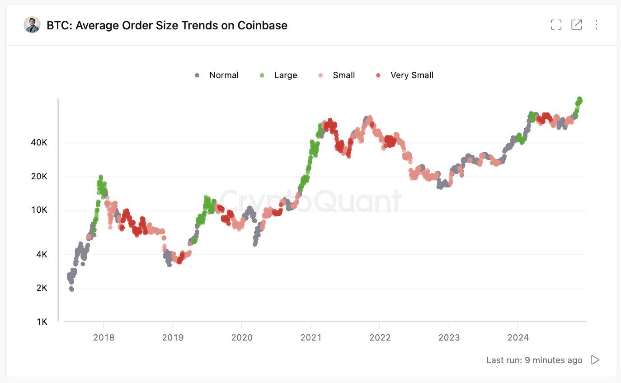Toggle the Normal series in the legend
621x383 pixels.
click(x=223, y=75)
